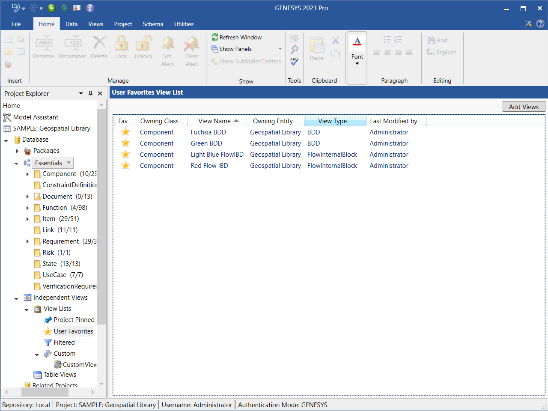Click the green back arrow icon
Screen dimensions: 548x411
point(51,8)
